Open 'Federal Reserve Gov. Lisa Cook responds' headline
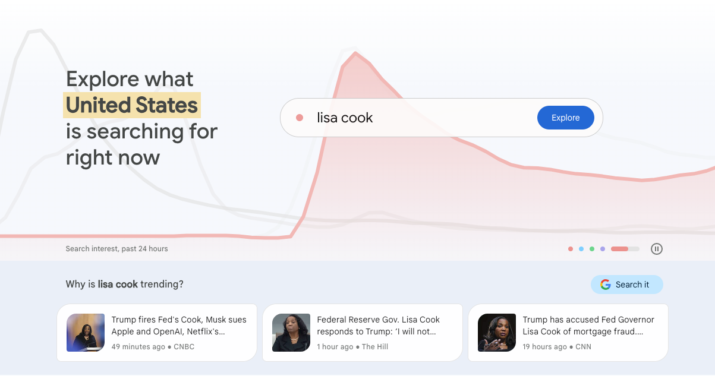 [x=378, y=326]
